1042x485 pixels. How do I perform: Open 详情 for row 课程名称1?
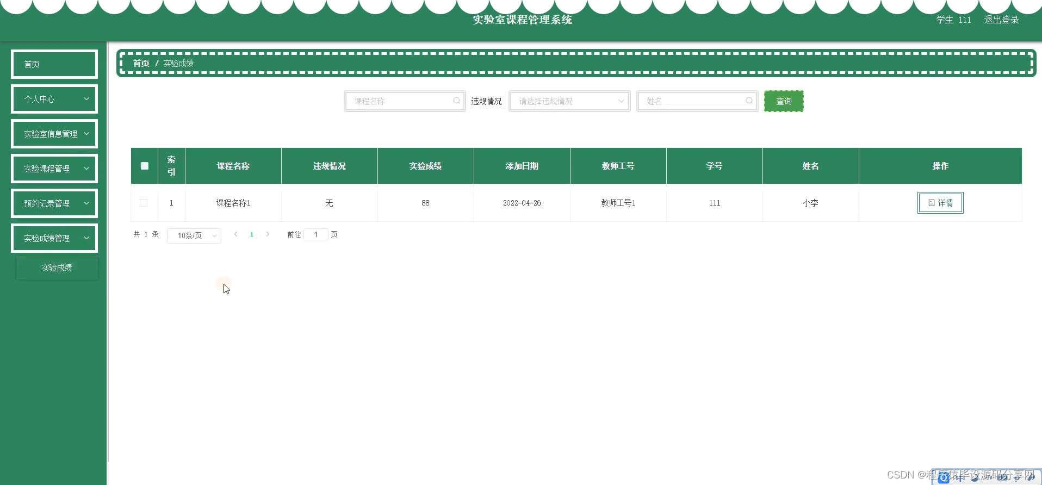click(x=940, y=203)
